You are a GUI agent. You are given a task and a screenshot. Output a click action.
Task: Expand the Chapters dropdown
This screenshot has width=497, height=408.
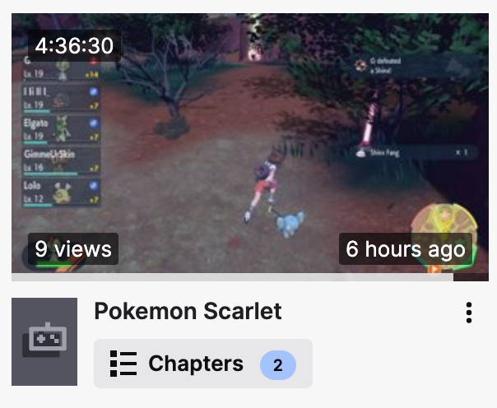click(203, 364)
